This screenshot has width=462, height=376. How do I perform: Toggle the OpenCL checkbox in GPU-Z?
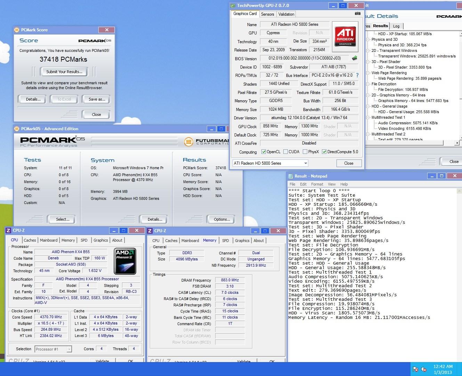[x=264, y=152]
